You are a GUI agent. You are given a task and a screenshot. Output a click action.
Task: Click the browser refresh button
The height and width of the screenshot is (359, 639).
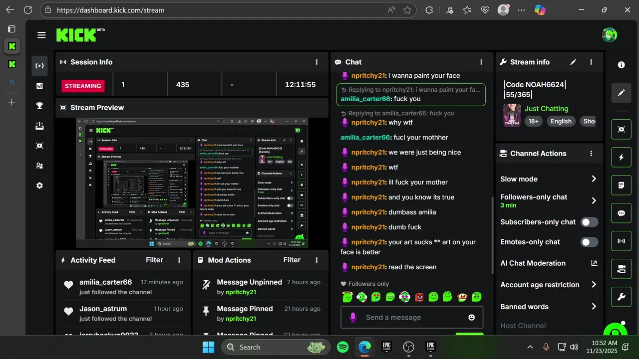tap(28, 10)
